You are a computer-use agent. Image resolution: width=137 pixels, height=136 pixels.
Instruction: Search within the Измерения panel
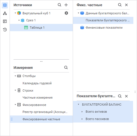[x=66, y=67]
